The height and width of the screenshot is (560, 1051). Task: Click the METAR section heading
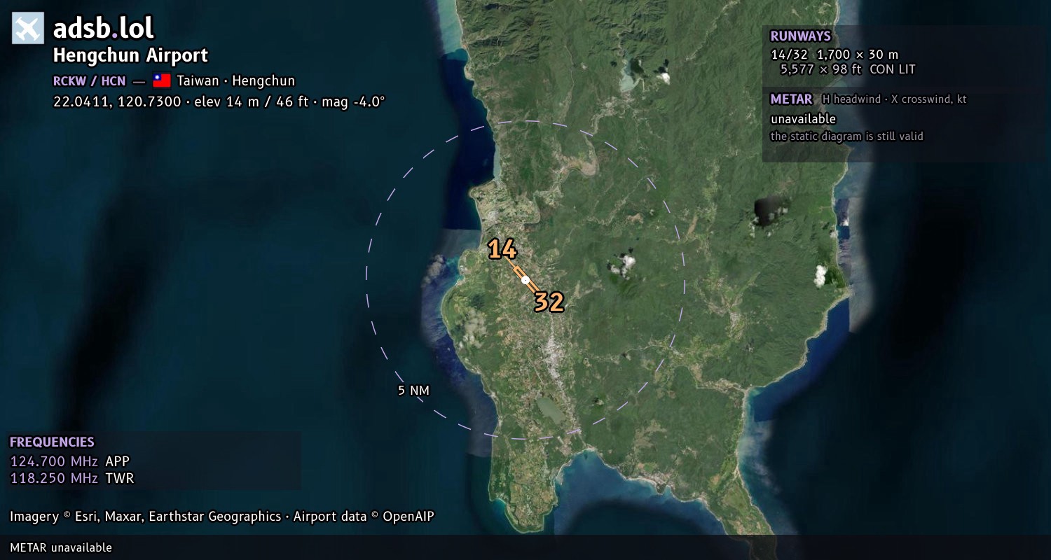791,99
